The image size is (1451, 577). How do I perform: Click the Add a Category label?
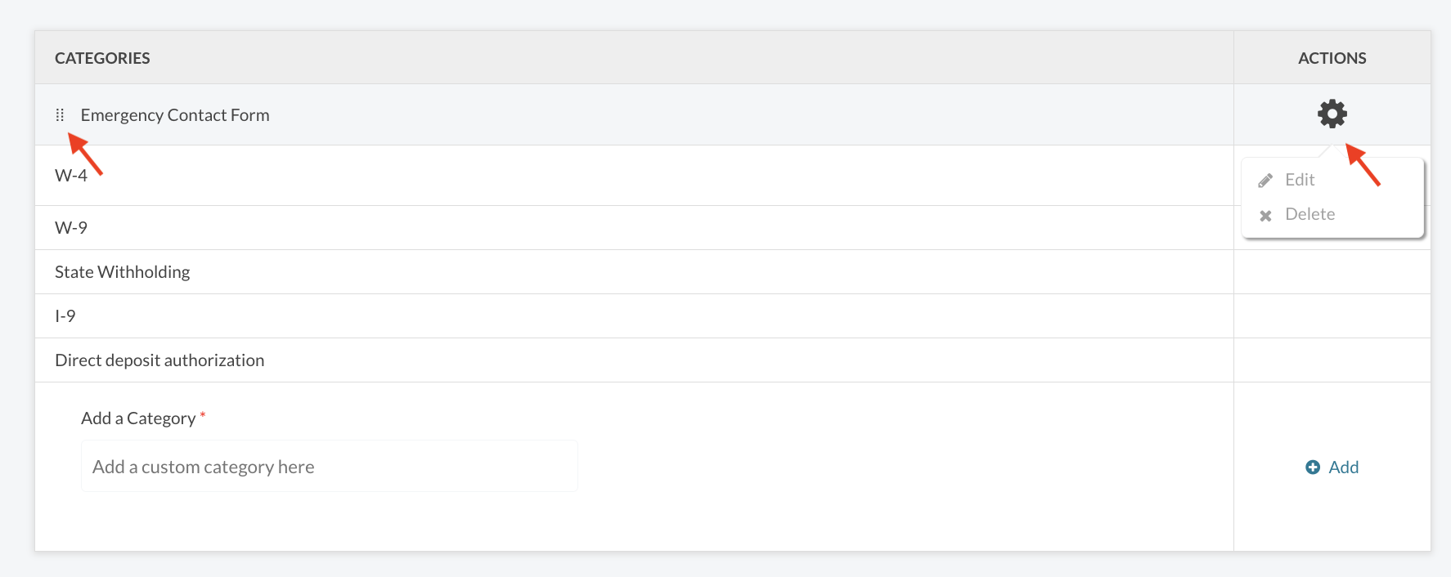click(x=138, y=418)
